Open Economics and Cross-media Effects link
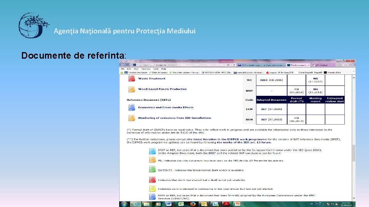The image size is (369, 207). pyautogui.click(x=166, y=107)
